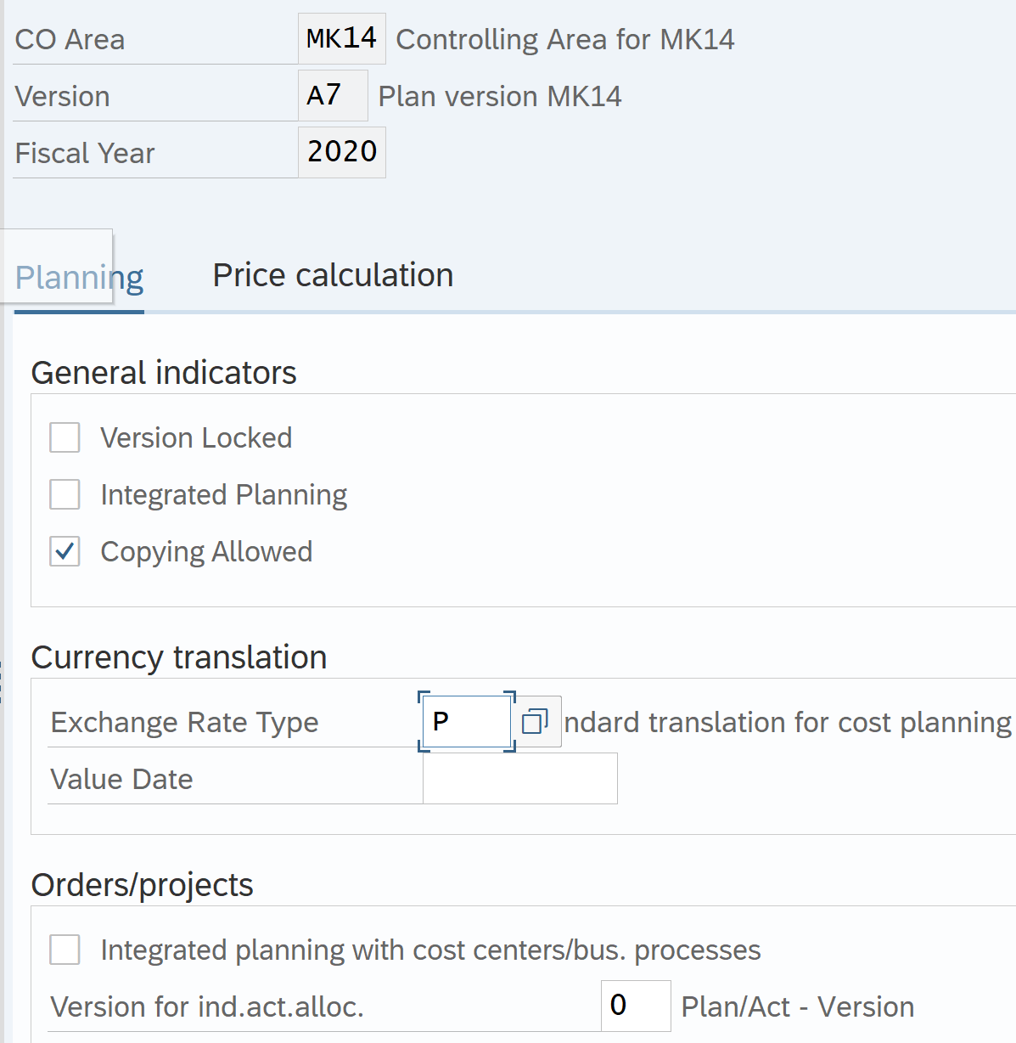Click the Exchange Rate Type input field
This screenshot has width=1016, height=1043.
click(x=466, y=722)
